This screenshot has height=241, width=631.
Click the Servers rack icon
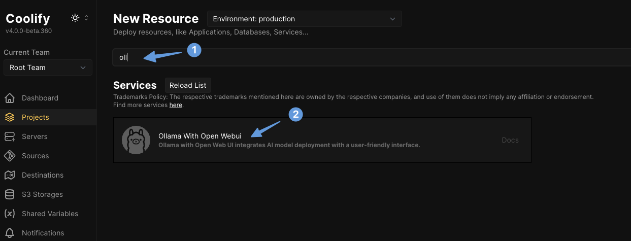(x=10, y=136)
